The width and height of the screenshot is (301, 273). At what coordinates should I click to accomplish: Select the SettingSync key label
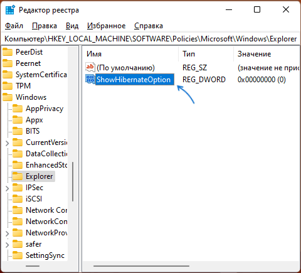click(45, 255)
